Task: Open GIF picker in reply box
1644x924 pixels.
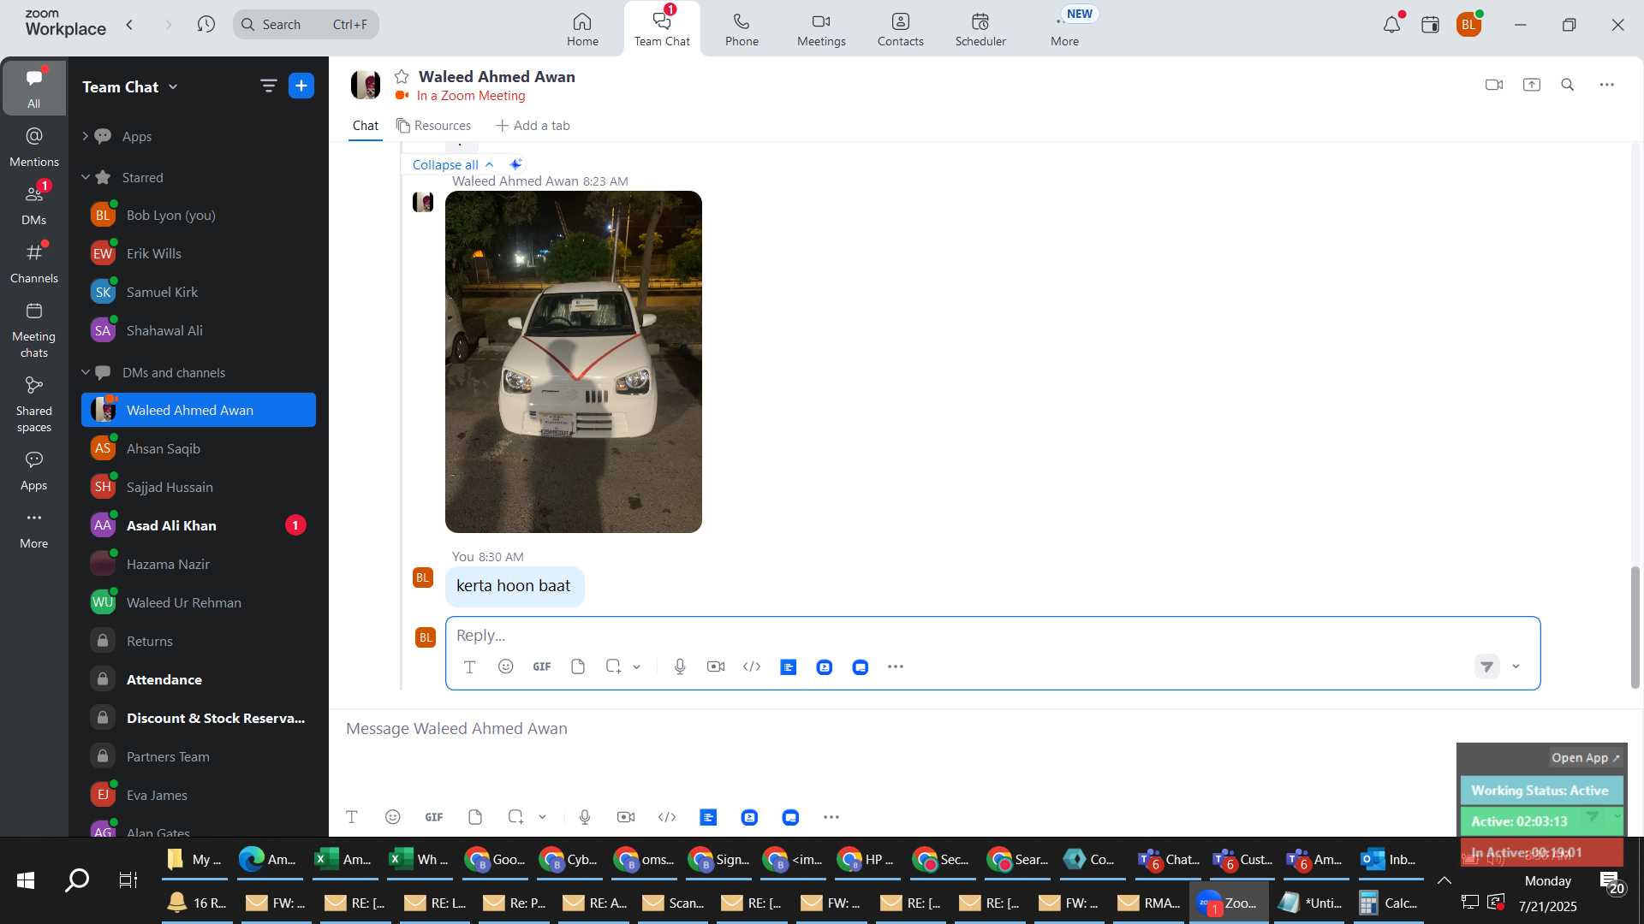Action: [542, 666]
